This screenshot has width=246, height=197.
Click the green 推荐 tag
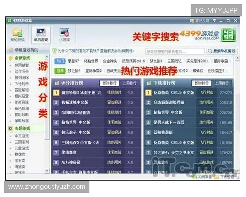60,71
